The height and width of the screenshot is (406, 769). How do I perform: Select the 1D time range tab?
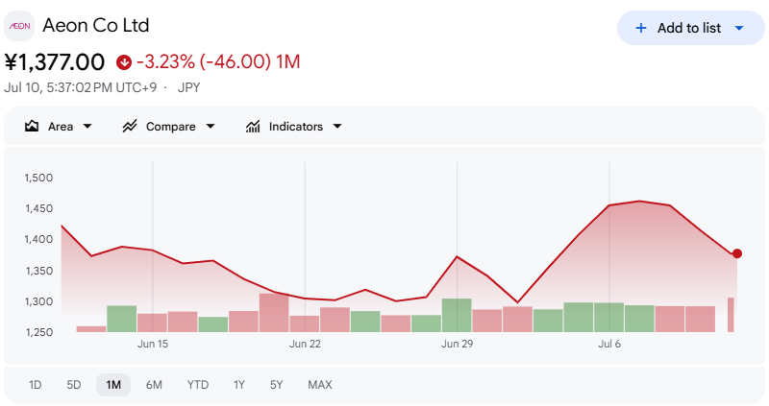tap(35, 385)
